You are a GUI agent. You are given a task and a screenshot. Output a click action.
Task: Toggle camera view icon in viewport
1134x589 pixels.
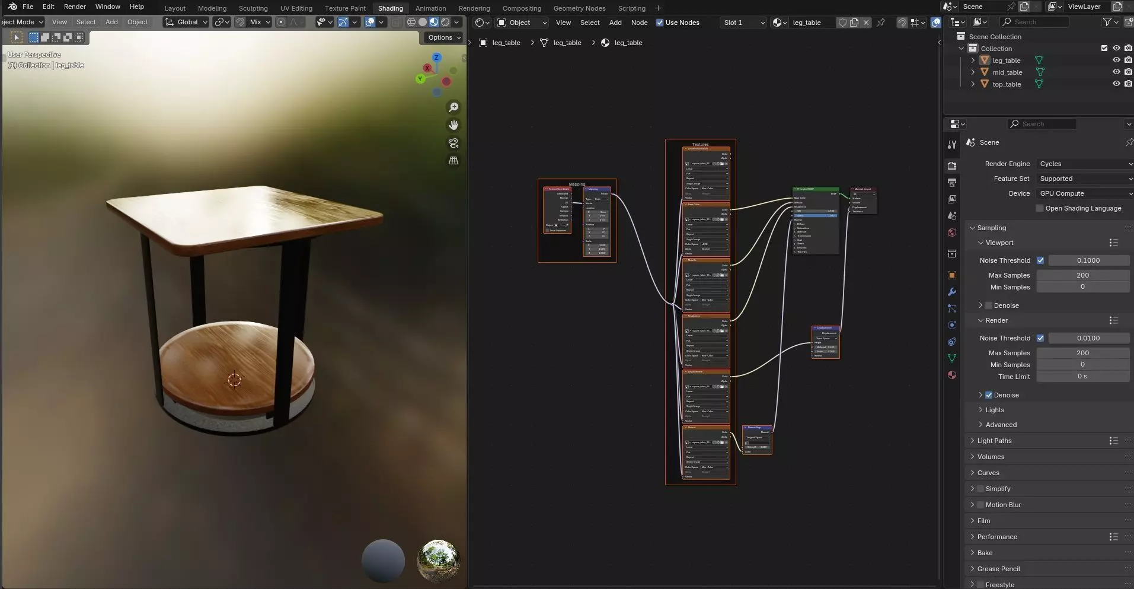pyautogui.click(x=453, y=143)
